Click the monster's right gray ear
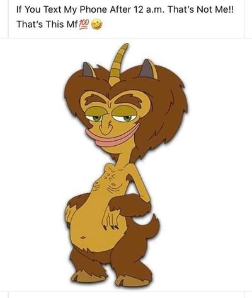Viewport: 252px width, 298px height. click(148, 69)
